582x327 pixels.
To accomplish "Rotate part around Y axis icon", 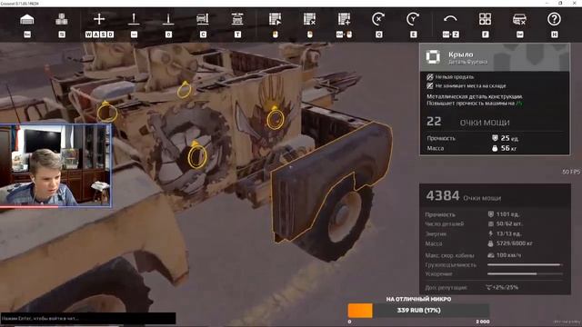I will tap(413, 19).
